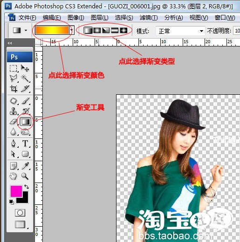Screen dimensions: 240x242
Task: Select the Patch healing tool
Action: [14, 101]
